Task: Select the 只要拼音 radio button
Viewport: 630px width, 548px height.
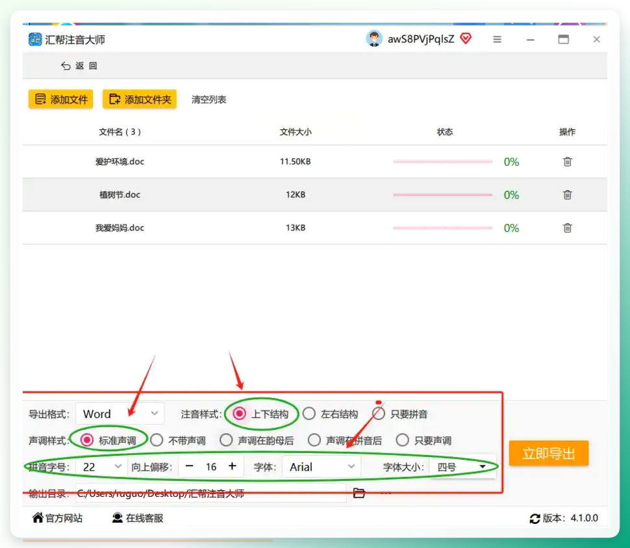Action: click(x=379, y=414)
